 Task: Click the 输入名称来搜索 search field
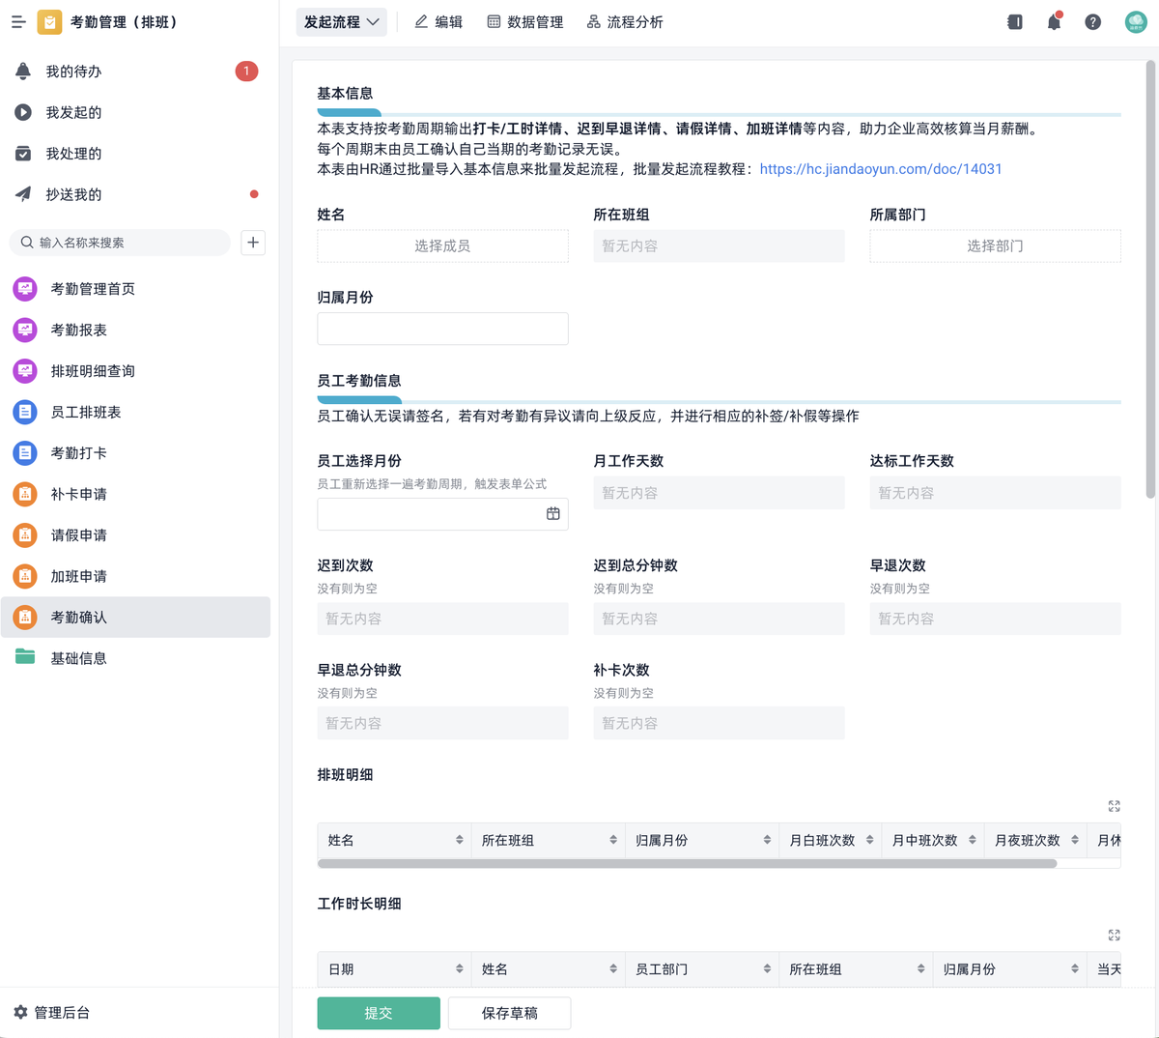(120, 243)
